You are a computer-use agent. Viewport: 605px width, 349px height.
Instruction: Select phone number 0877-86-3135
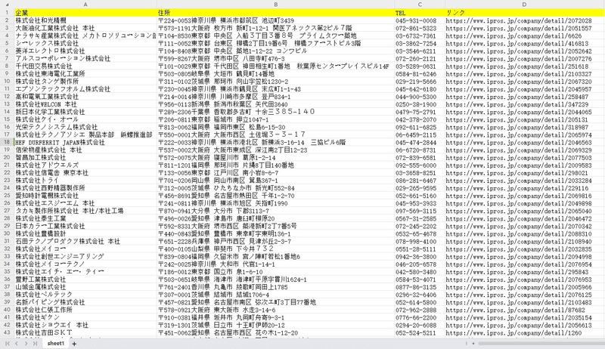tap(420, 287)
